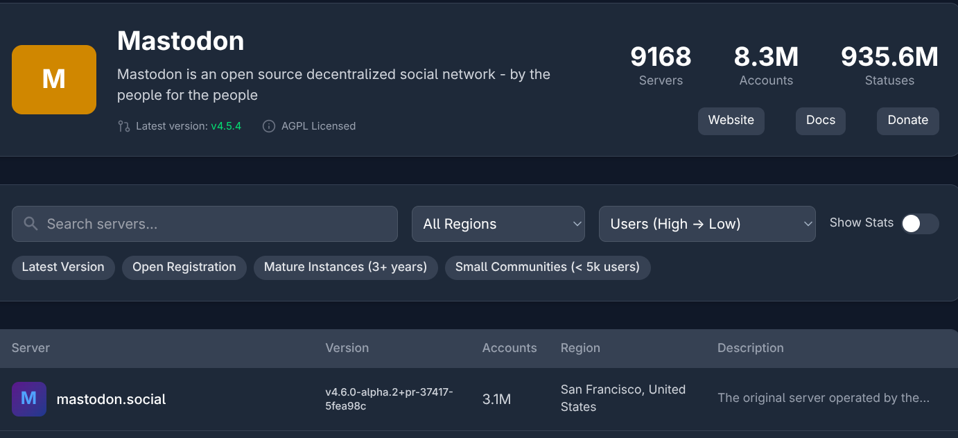This screenshot has height=438, width=958.
Task: Click the search magnifier icon
Action: (x=31, y=224)
